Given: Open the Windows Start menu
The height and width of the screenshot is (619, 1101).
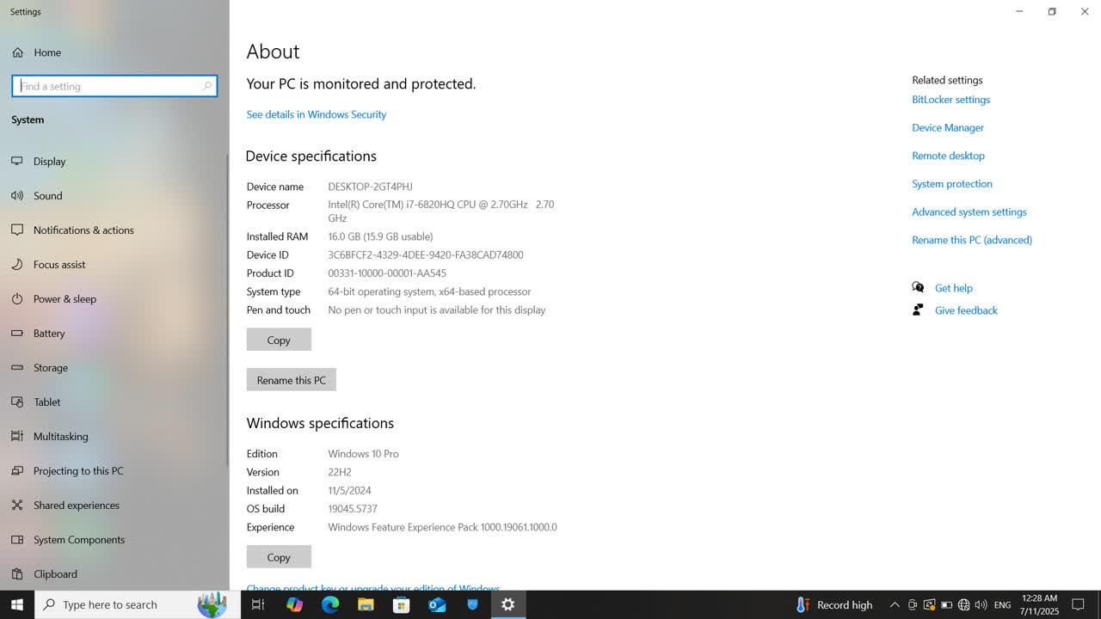Looking at the screenshot, I should 17,604.
